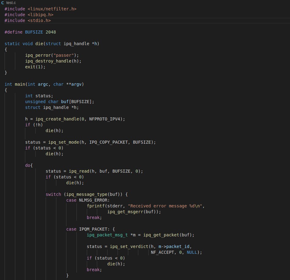The height and width of the screenshot is (280, 290).
Task: Click the text '<libipq.h>'
Action: [41, 15]
